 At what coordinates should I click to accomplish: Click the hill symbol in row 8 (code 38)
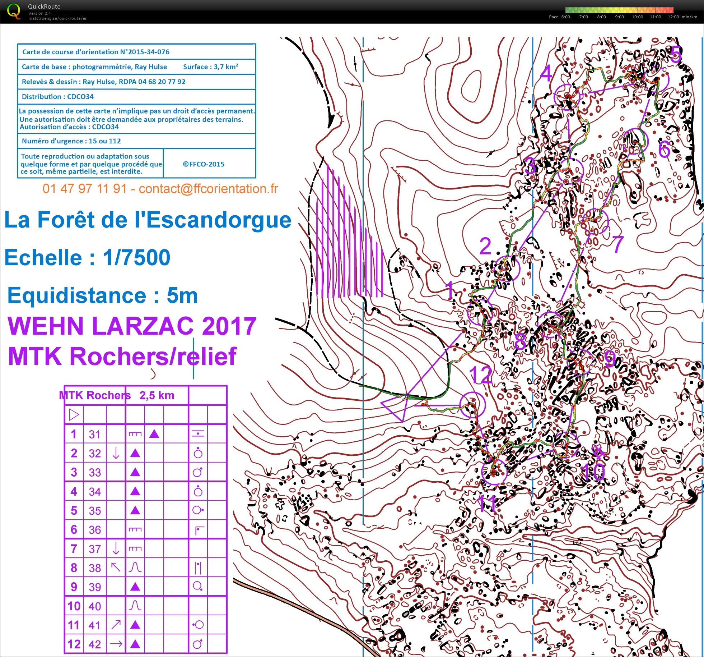[135, 568]
